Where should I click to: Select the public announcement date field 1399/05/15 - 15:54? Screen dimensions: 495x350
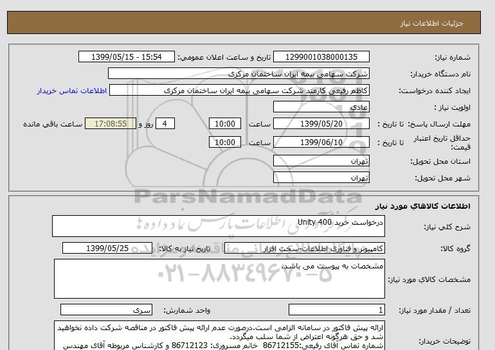[x=126, y=57]
